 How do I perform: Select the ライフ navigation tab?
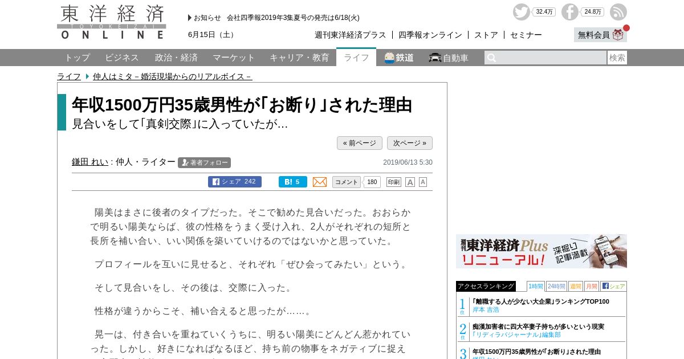point(356,58)
